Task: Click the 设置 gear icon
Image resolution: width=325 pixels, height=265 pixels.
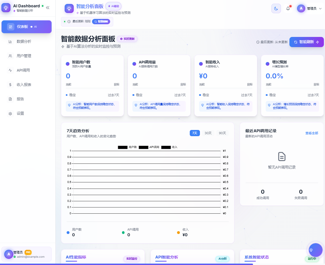Action: (10, 114)
